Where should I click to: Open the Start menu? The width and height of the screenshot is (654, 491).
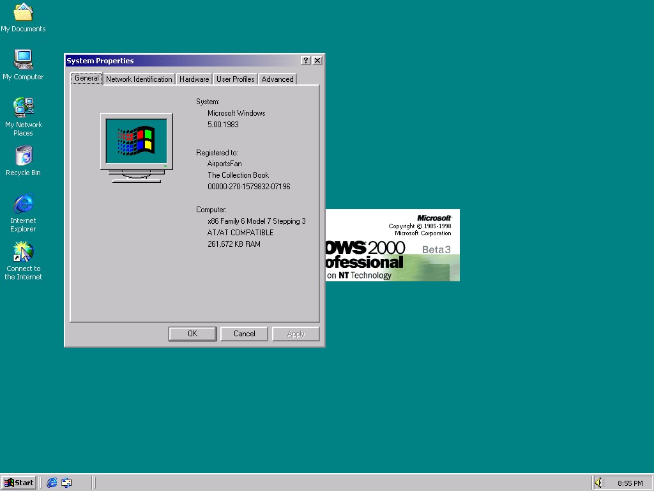(19, 483)
